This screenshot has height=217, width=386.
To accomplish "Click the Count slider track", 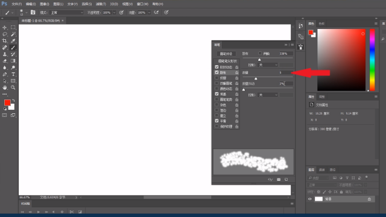I will coord(268,77).
